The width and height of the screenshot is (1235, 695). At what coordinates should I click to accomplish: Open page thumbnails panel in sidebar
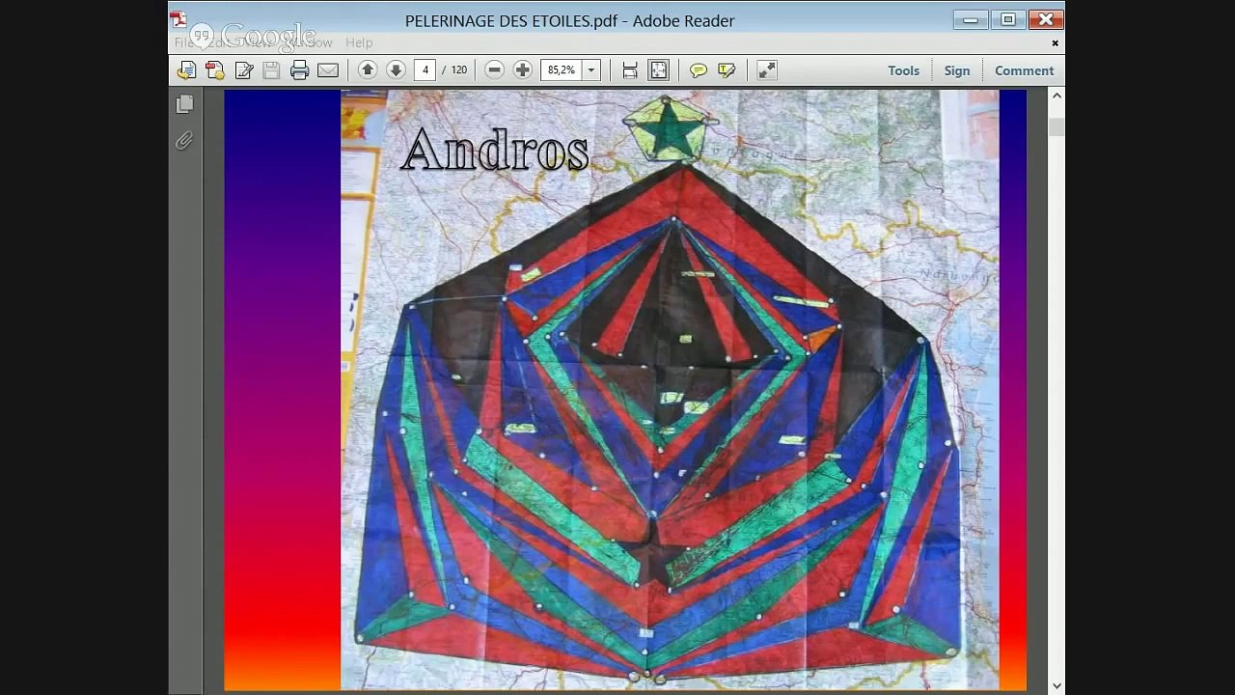coord(185,104)
